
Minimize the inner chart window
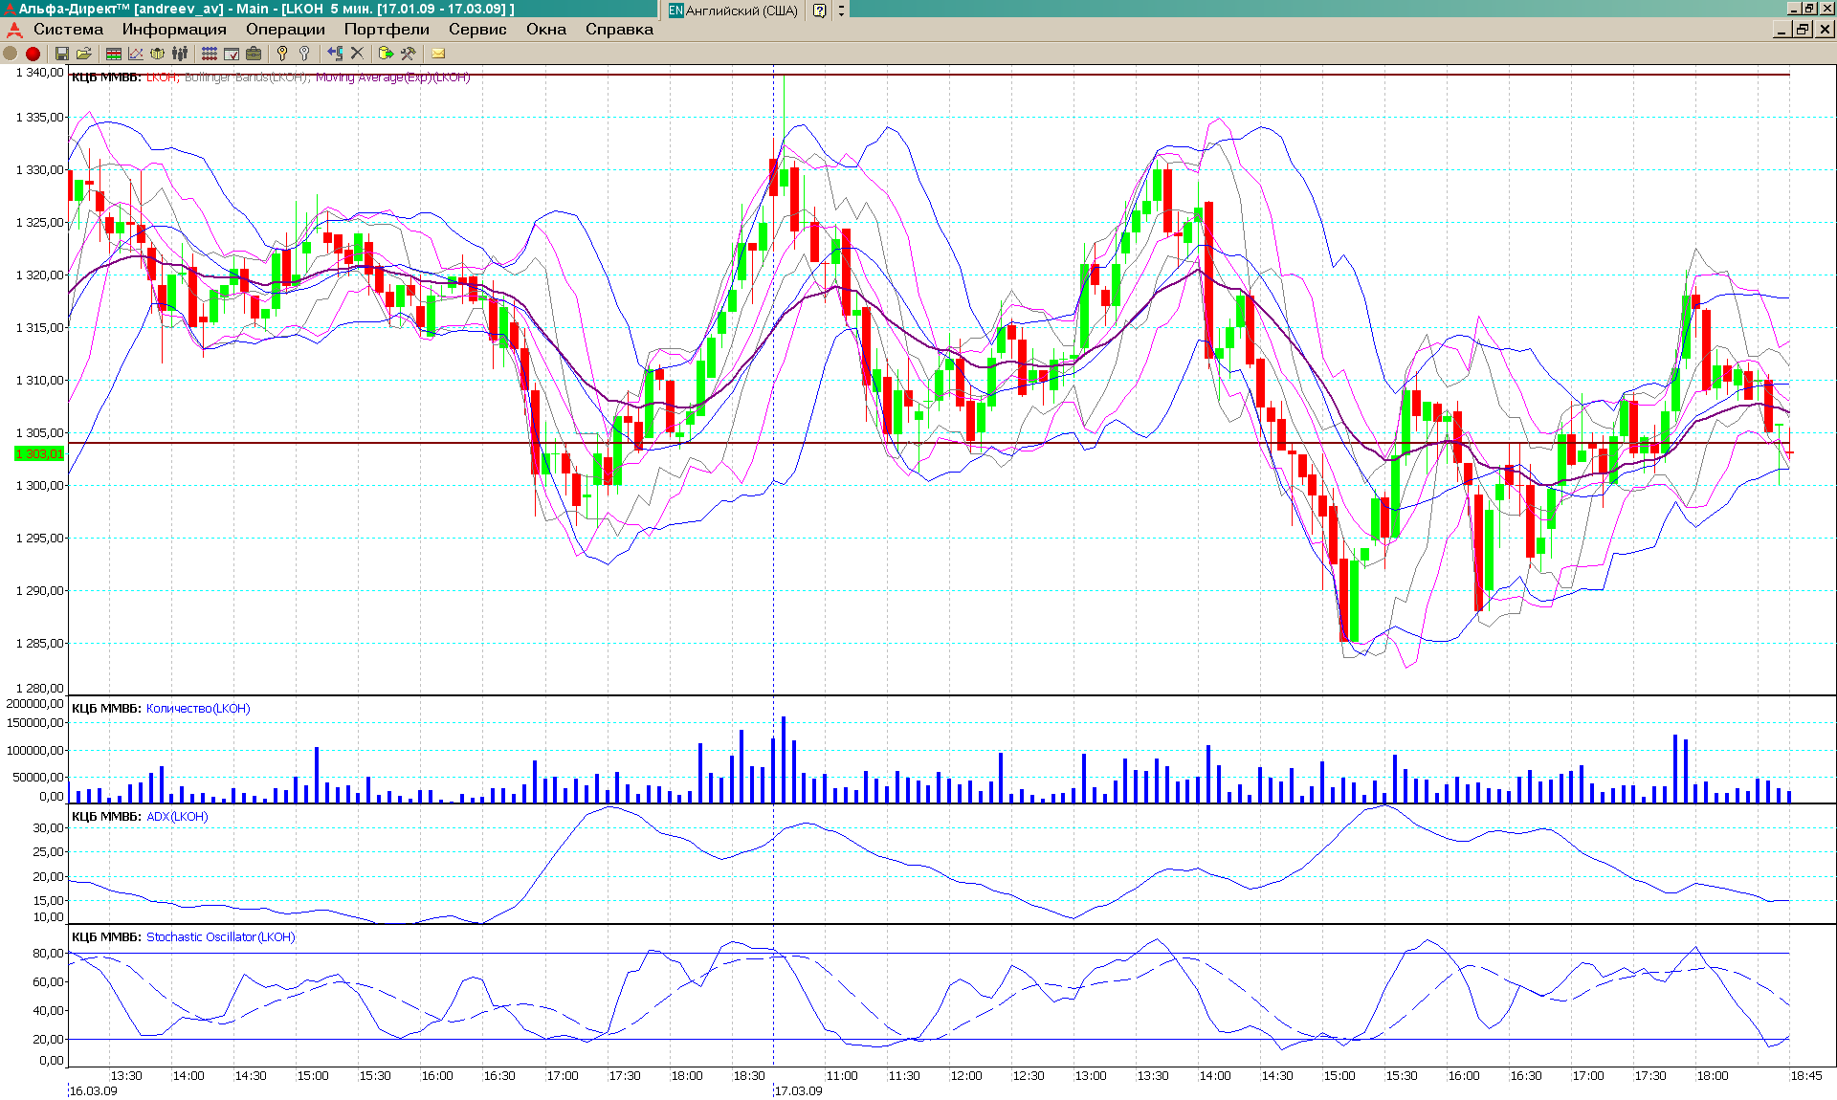(1782, 30)
